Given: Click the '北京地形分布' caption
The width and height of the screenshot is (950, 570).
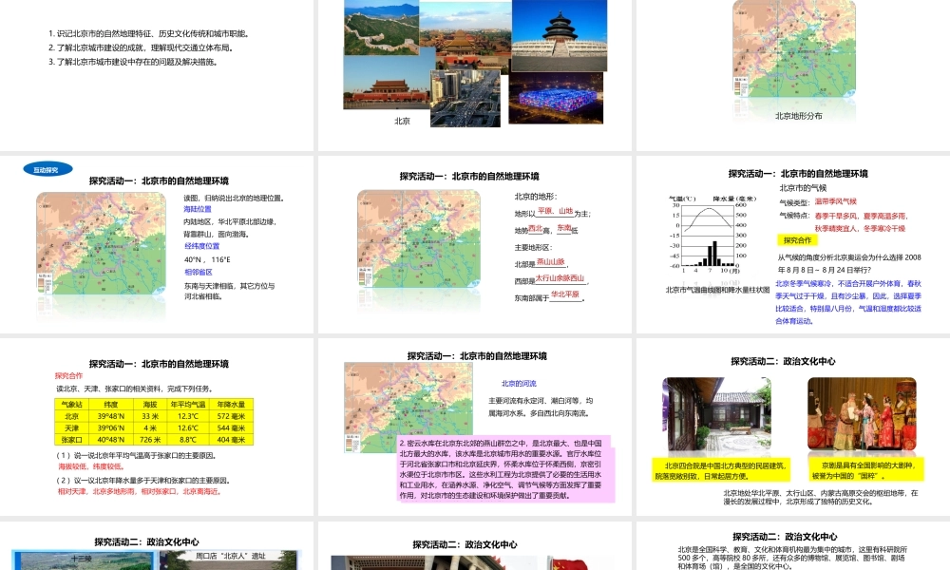Looking at the screenshot, I should coord(799,116).
